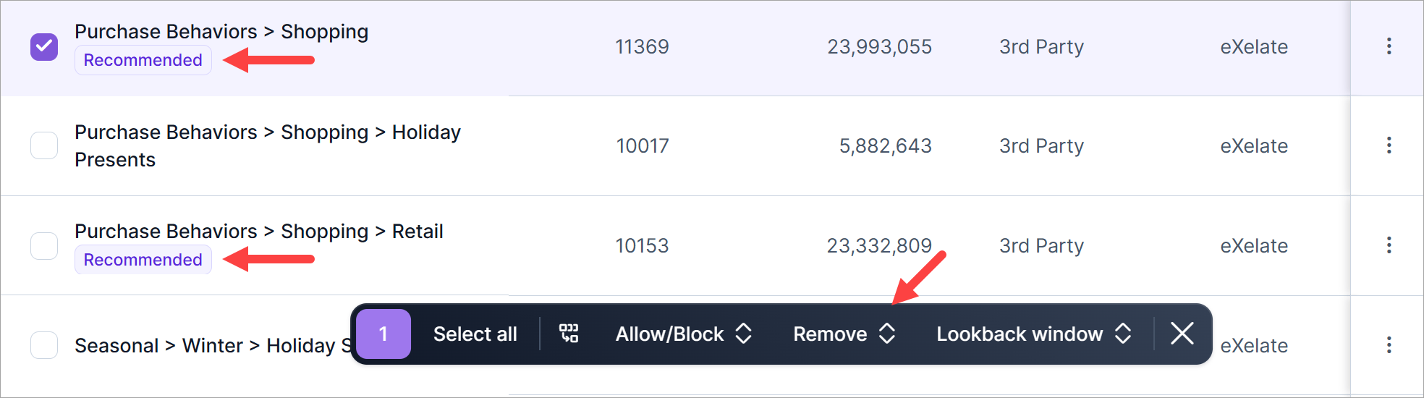Select the Holiday Presents segment name
Image resolution: width=1424 pixels, height=398 pixels.
coord(267,145)
